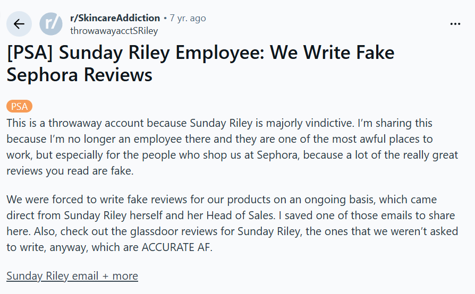The width and height of the screenshot is (475, 294).
Task: Go to the r/SkincareAddiction subreddit name
Action: click(115, 18)
